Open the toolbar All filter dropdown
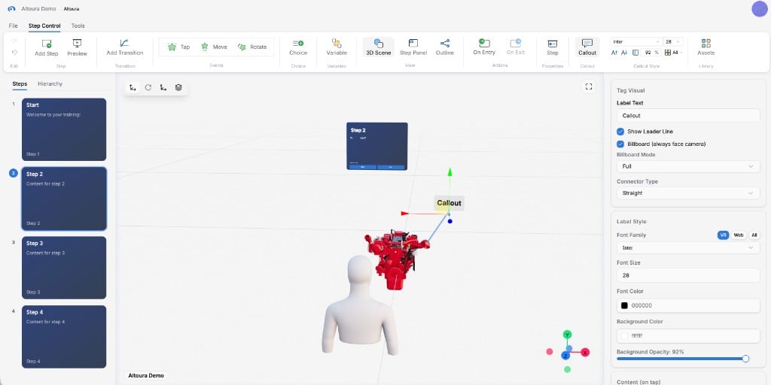The height and width of the screenshot is (385, 771). [674, 53]
